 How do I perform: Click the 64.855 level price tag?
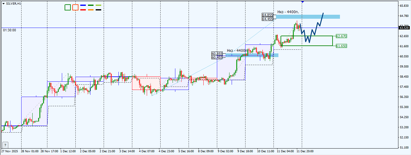click(x=268, y=15)
